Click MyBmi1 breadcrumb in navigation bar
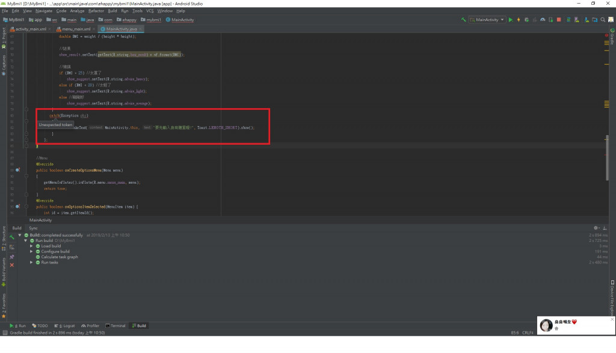 coord(14,20)
